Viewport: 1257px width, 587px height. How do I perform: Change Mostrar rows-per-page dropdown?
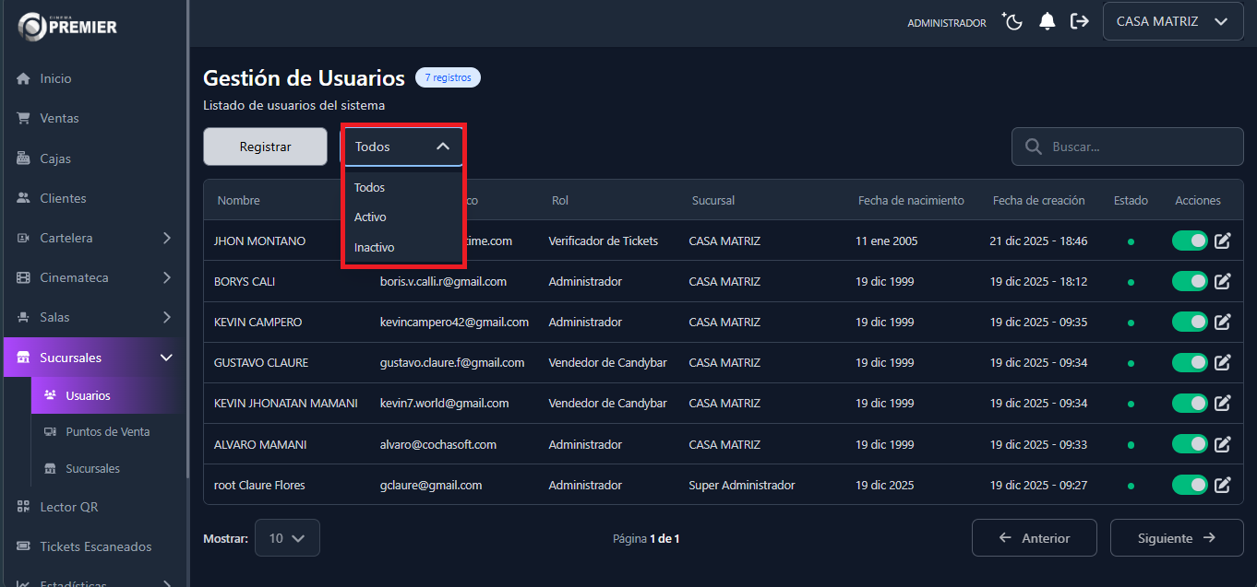pos(287,538)
